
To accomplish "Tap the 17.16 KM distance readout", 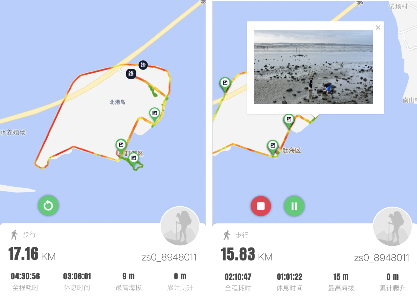I will pyautogui.click(x=32, y=254).
